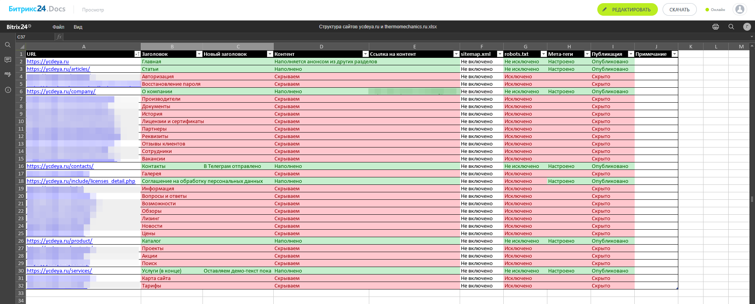Viewport: 755px width, 304px height.
Task: Expand the formula bar with chevron
Action: pyautogui.click(x=751, y=37)
